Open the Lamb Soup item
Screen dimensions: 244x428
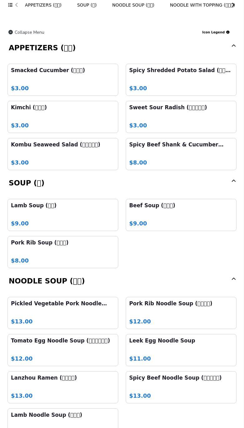click(x=63, y=215)
